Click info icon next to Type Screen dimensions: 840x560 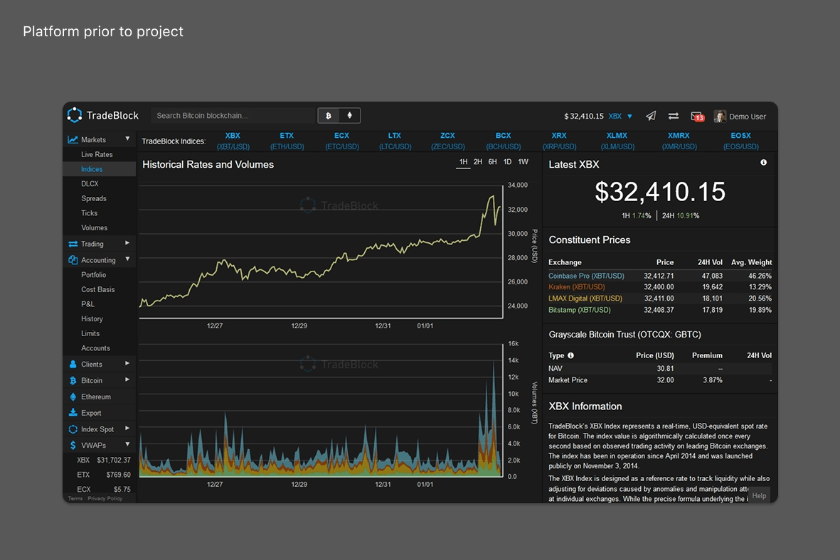coord(570,355)
